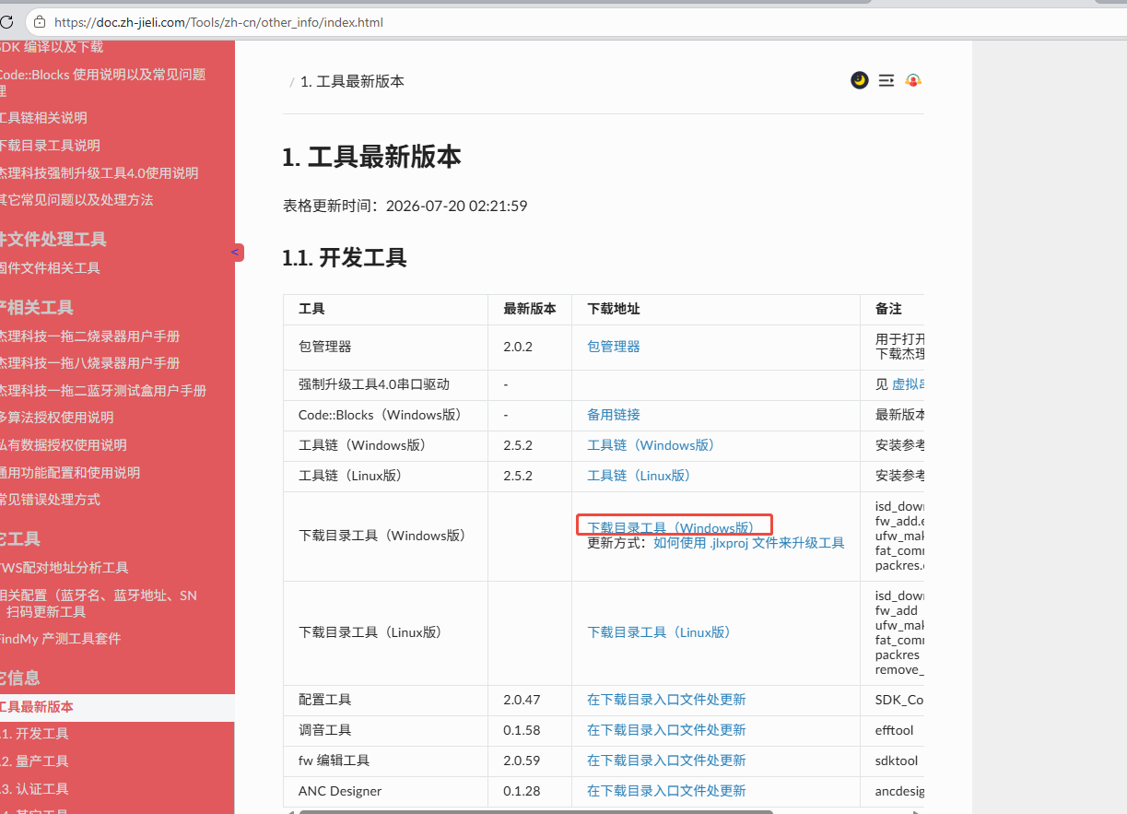
Task: Jump to sidebar subsection 开发工具
Action: coord(35,734)
